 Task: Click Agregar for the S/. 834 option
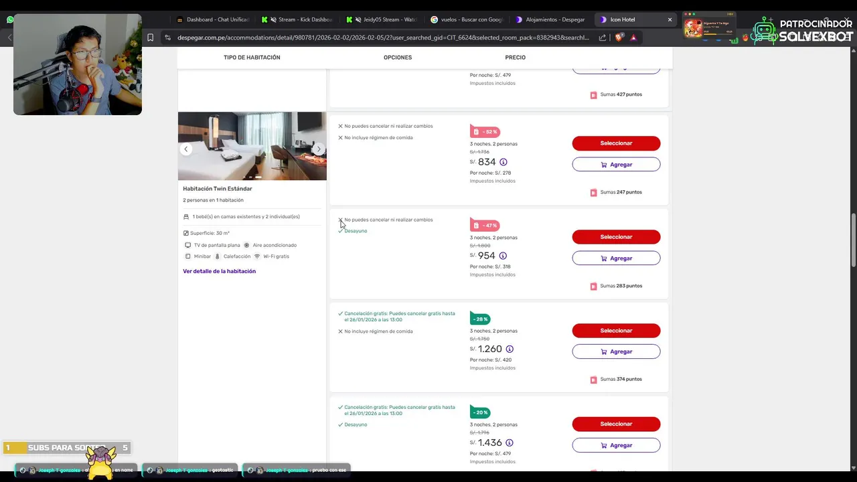616,165
